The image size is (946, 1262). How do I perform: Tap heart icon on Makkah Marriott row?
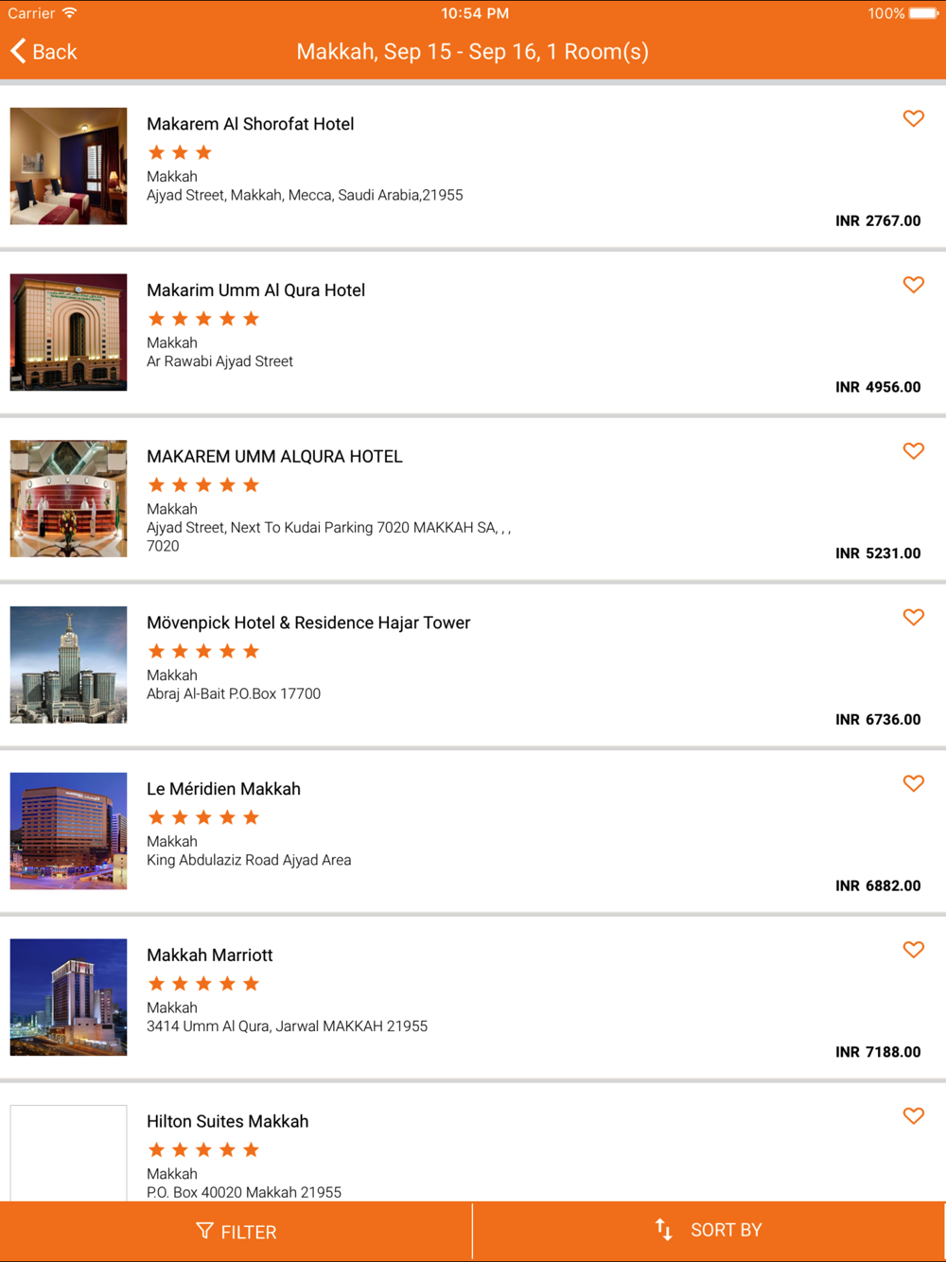tap(913, 950)
